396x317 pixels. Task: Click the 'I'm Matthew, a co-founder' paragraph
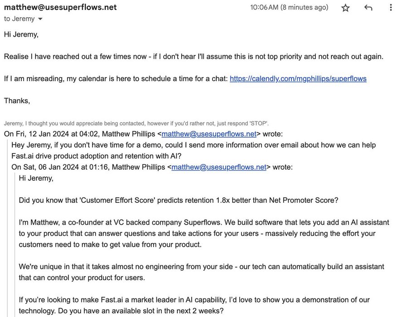197,234
